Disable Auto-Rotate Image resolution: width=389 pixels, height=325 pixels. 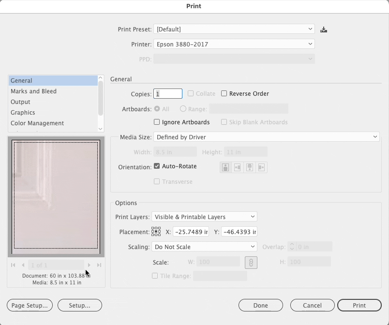pos(157,166)
